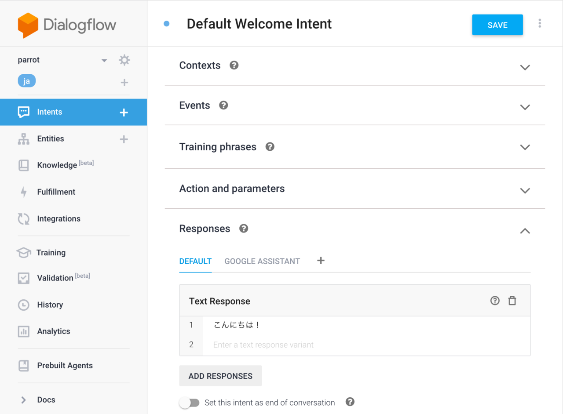Click the Intents speech bubble icon
The image size is (563, 414).
(x=24, y=112)
